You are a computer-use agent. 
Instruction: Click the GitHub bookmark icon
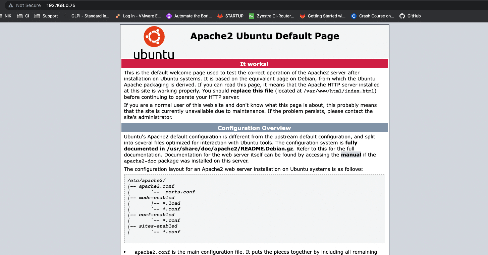(x=401, y=16)
